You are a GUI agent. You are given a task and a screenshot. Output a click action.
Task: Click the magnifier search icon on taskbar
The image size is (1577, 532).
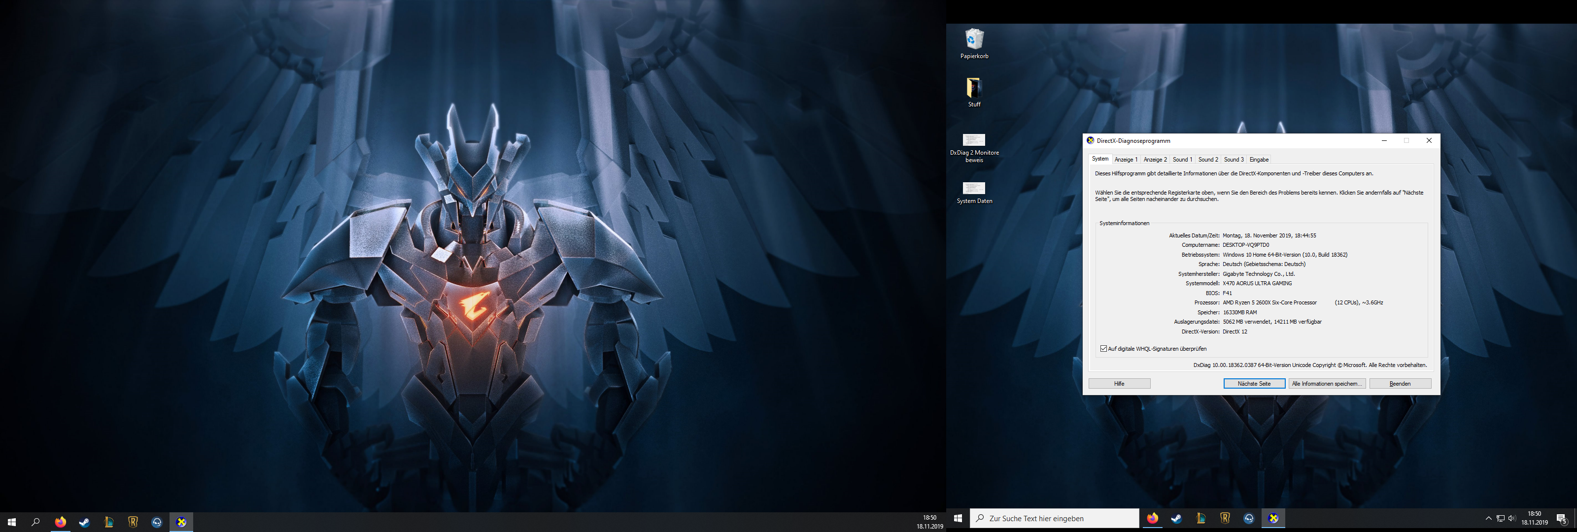35,522
